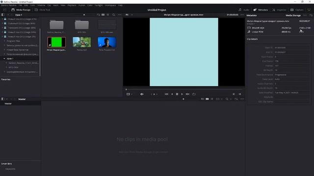Stop playback in viewer
This screenshot has width=314, height=176.
(177, 94)
